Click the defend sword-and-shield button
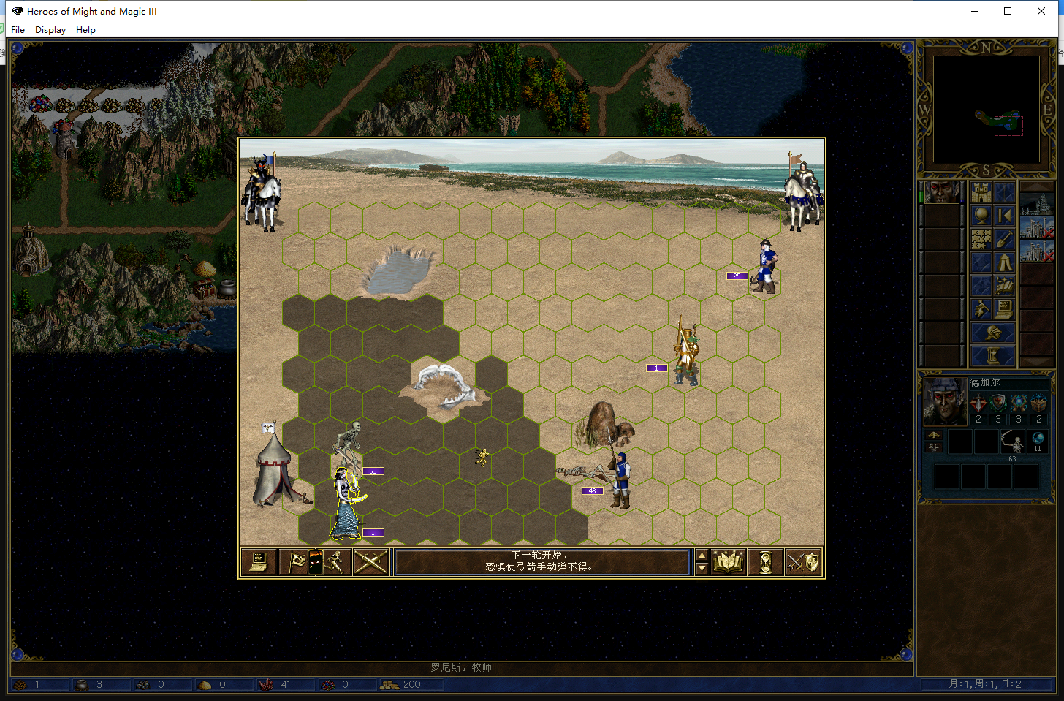 point(803,562)
